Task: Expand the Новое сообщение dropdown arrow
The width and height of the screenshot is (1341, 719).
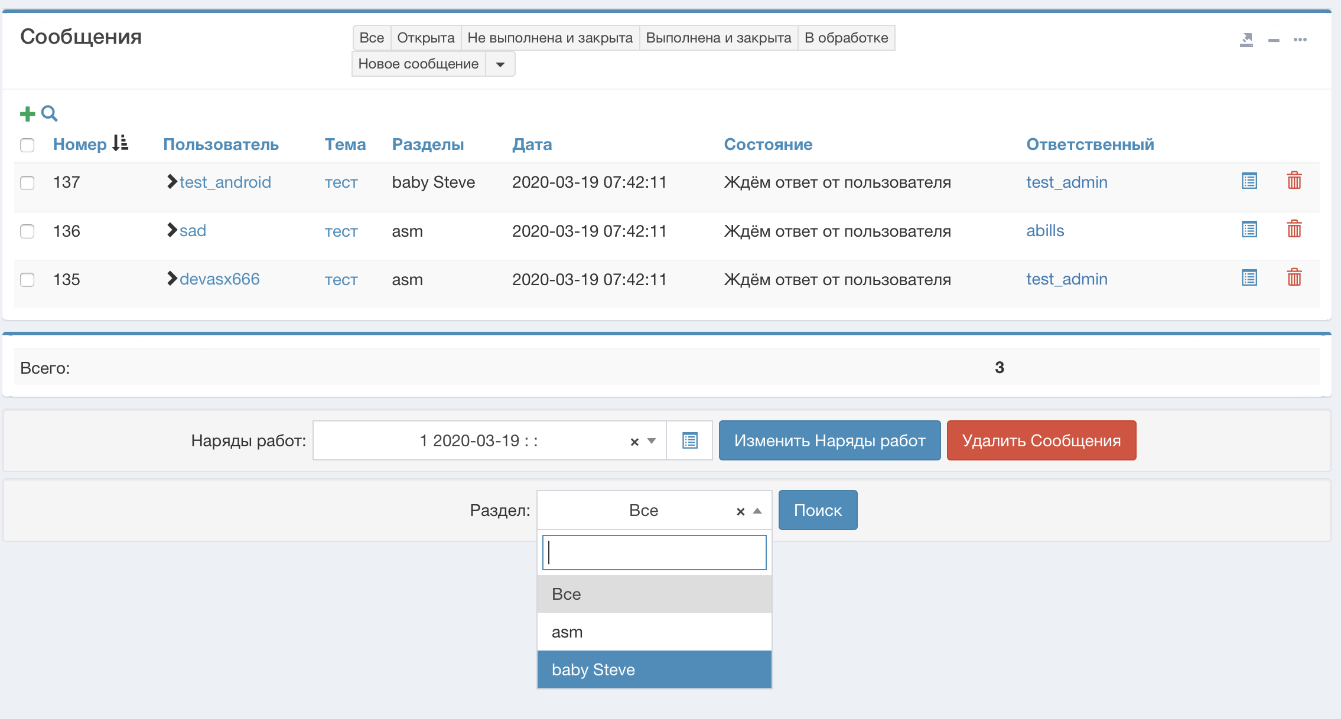Action: [500, 64]
